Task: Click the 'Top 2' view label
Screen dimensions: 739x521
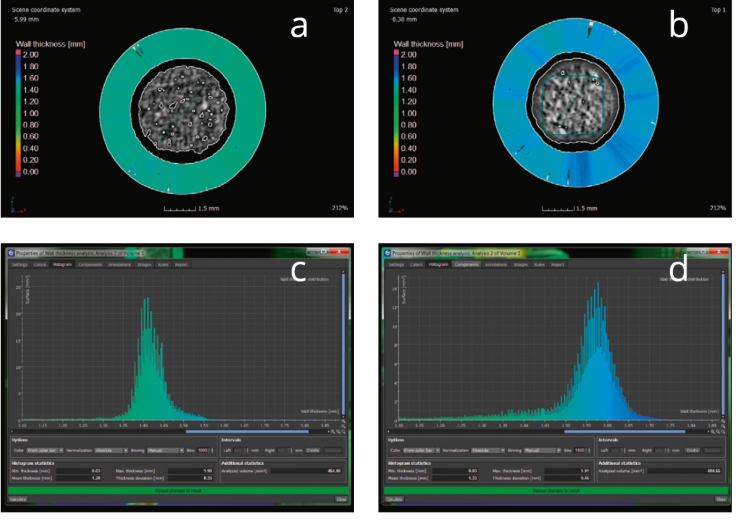Action: [x=341, y=10]
